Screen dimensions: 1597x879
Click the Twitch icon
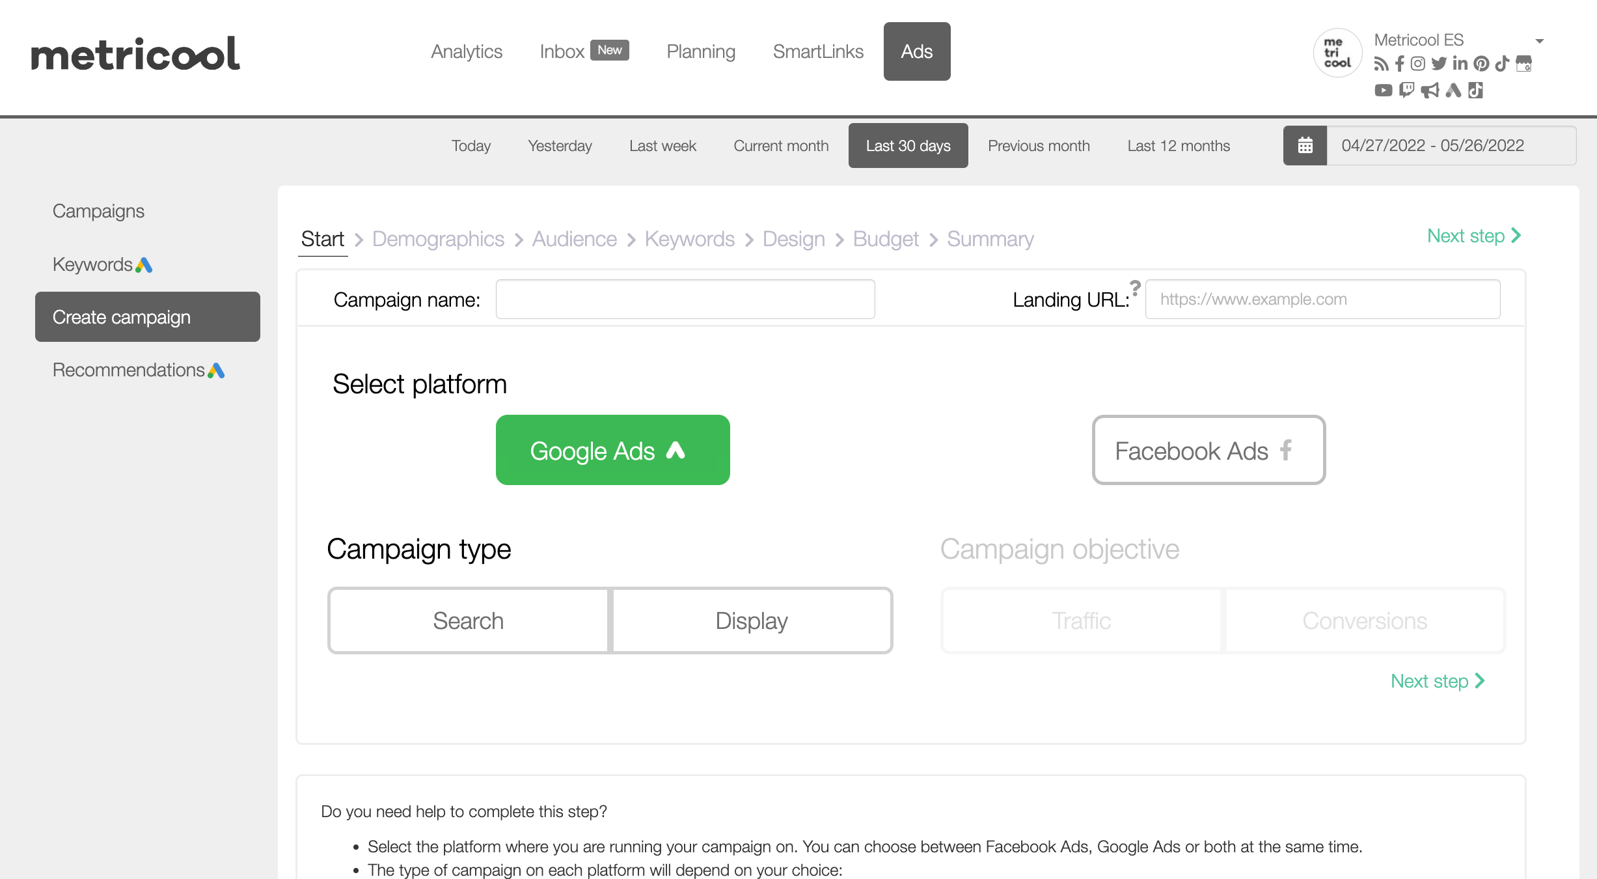point(1407,90)
